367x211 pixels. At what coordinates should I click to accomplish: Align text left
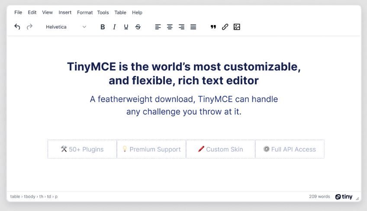click(x=158, y=27)
